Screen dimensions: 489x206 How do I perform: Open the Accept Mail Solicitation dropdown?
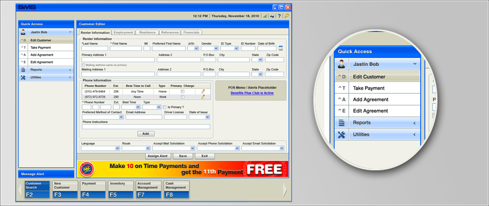pos(174,148)
